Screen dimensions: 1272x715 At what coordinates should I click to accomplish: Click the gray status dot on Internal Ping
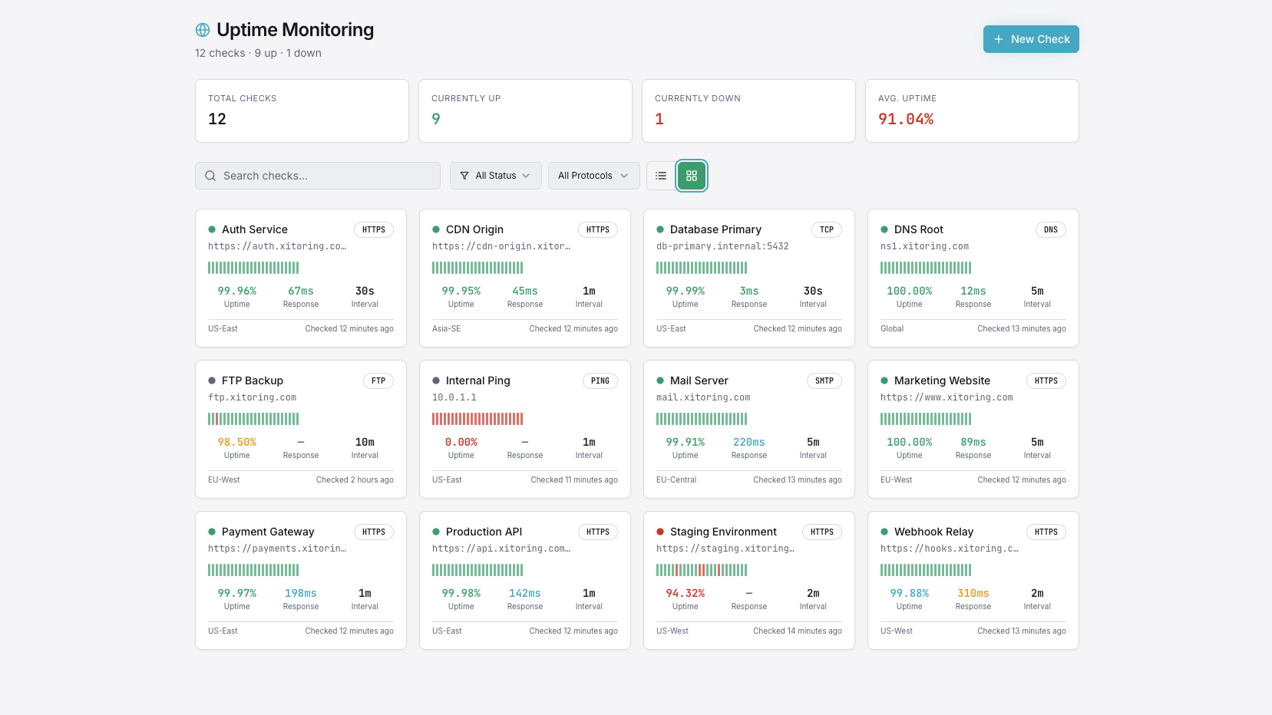pyautogui.click(x=436, y=381)
